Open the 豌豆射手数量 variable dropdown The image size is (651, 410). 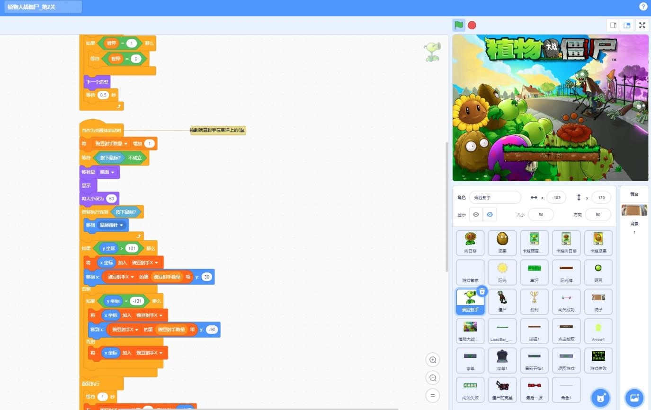[x=111, y=144]
